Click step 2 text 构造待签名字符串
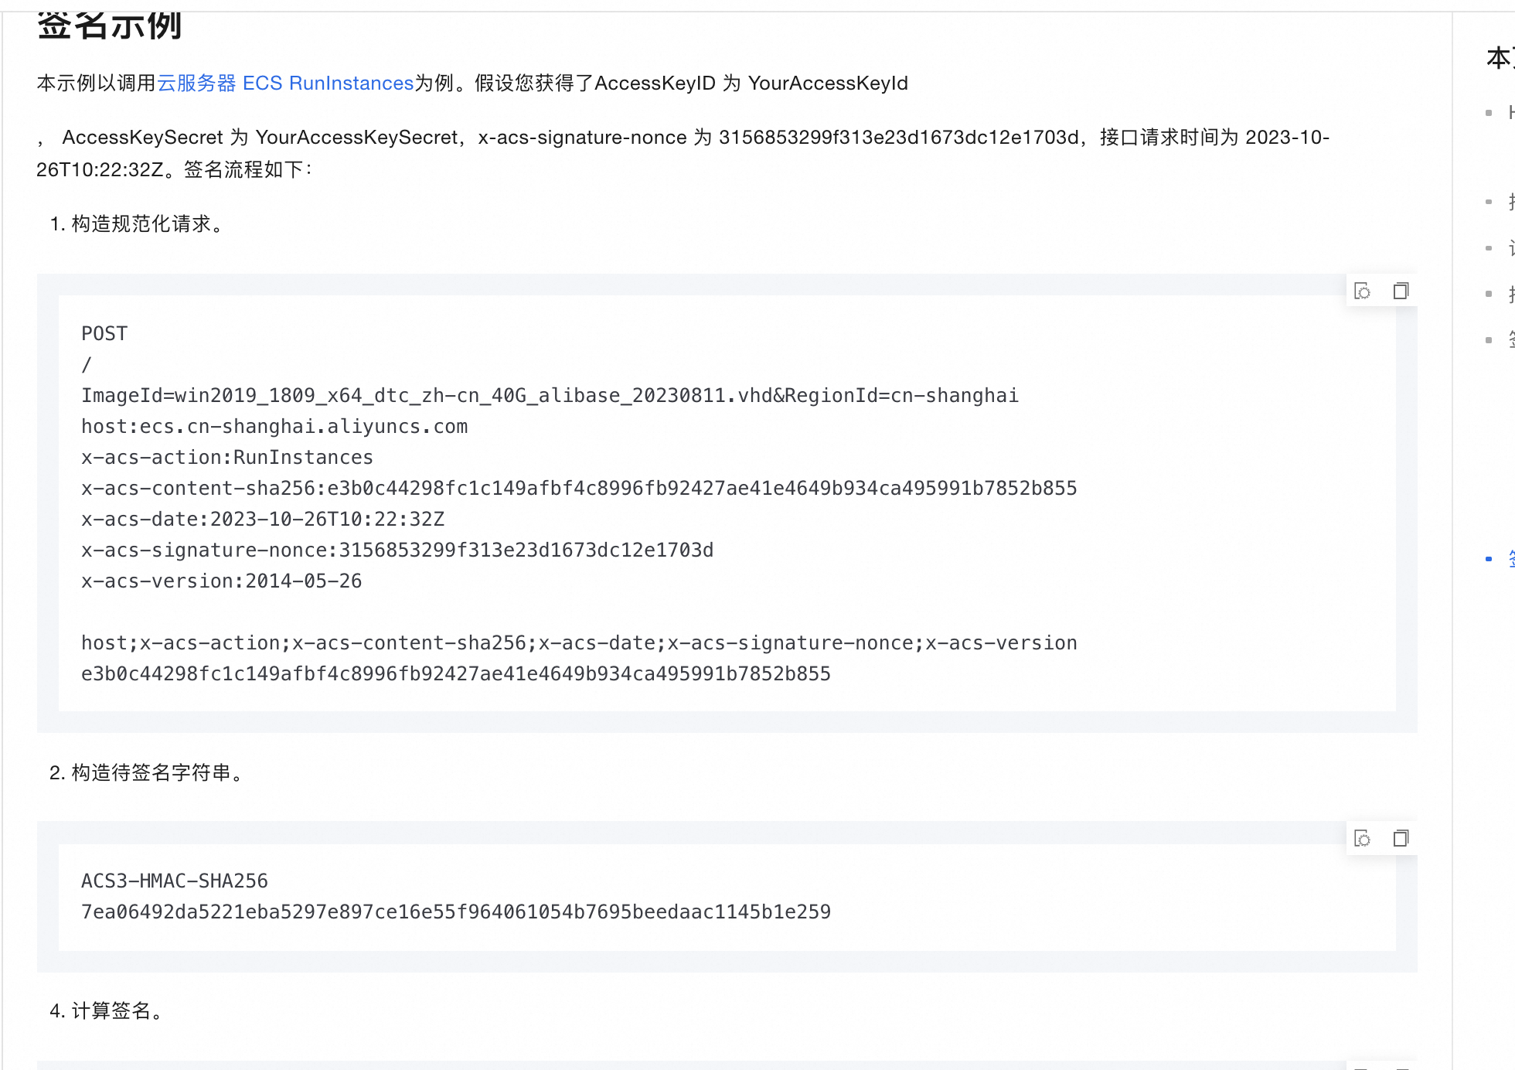The image size is (1515, 1070). 150,773
